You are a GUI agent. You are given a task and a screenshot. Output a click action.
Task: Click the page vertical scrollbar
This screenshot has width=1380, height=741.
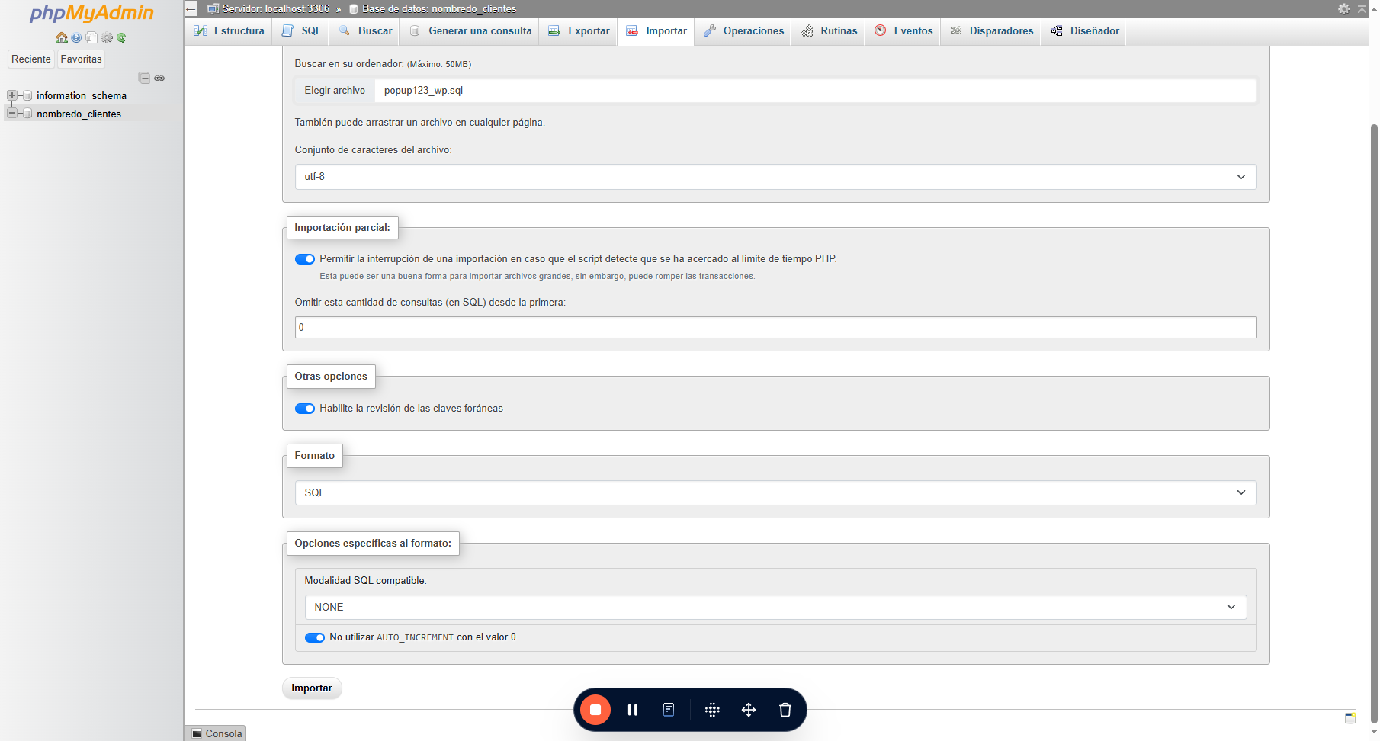(1374, 423)
